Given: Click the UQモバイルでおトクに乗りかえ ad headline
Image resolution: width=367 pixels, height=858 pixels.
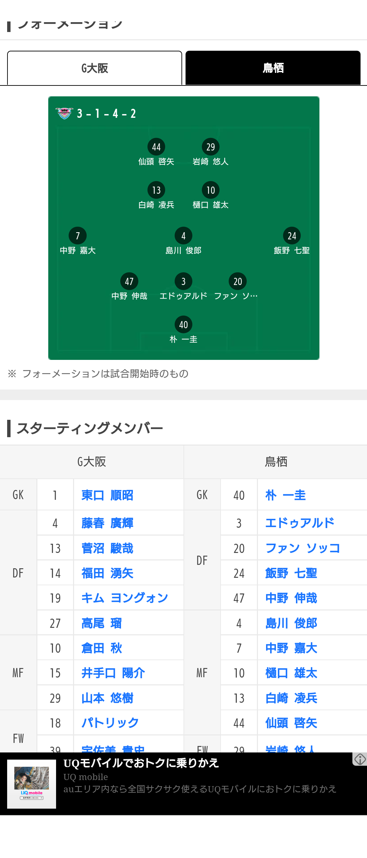Looking at the screenshot, I should (141, 763).
